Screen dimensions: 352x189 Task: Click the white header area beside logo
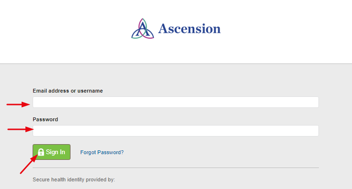tap(281, 31)
